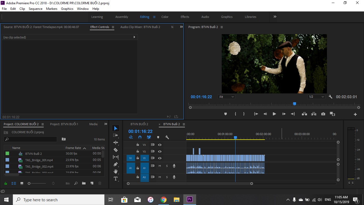Open timeline display settings wrench
The image size is (364, 205).
[x=167, y=137]
